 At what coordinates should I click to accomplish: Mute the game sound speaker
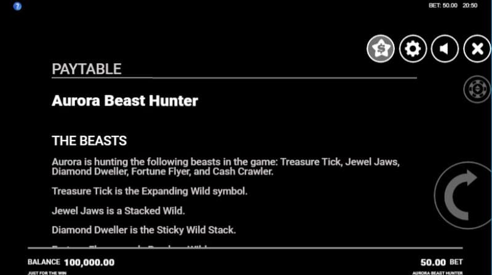tap(445, 48)
